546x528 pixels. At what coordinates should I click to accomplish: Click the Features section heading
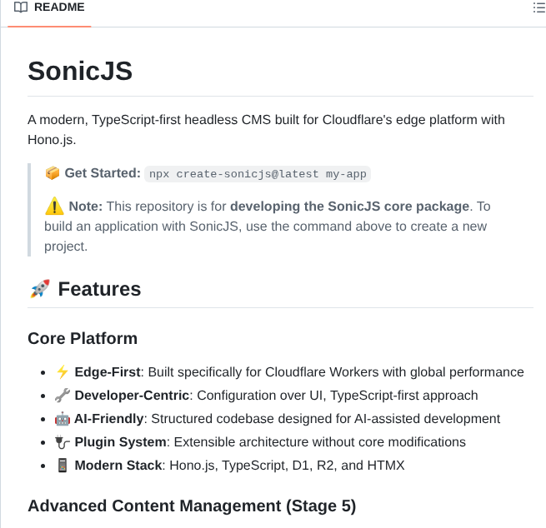pyautogui.click(x=99, y=289)
